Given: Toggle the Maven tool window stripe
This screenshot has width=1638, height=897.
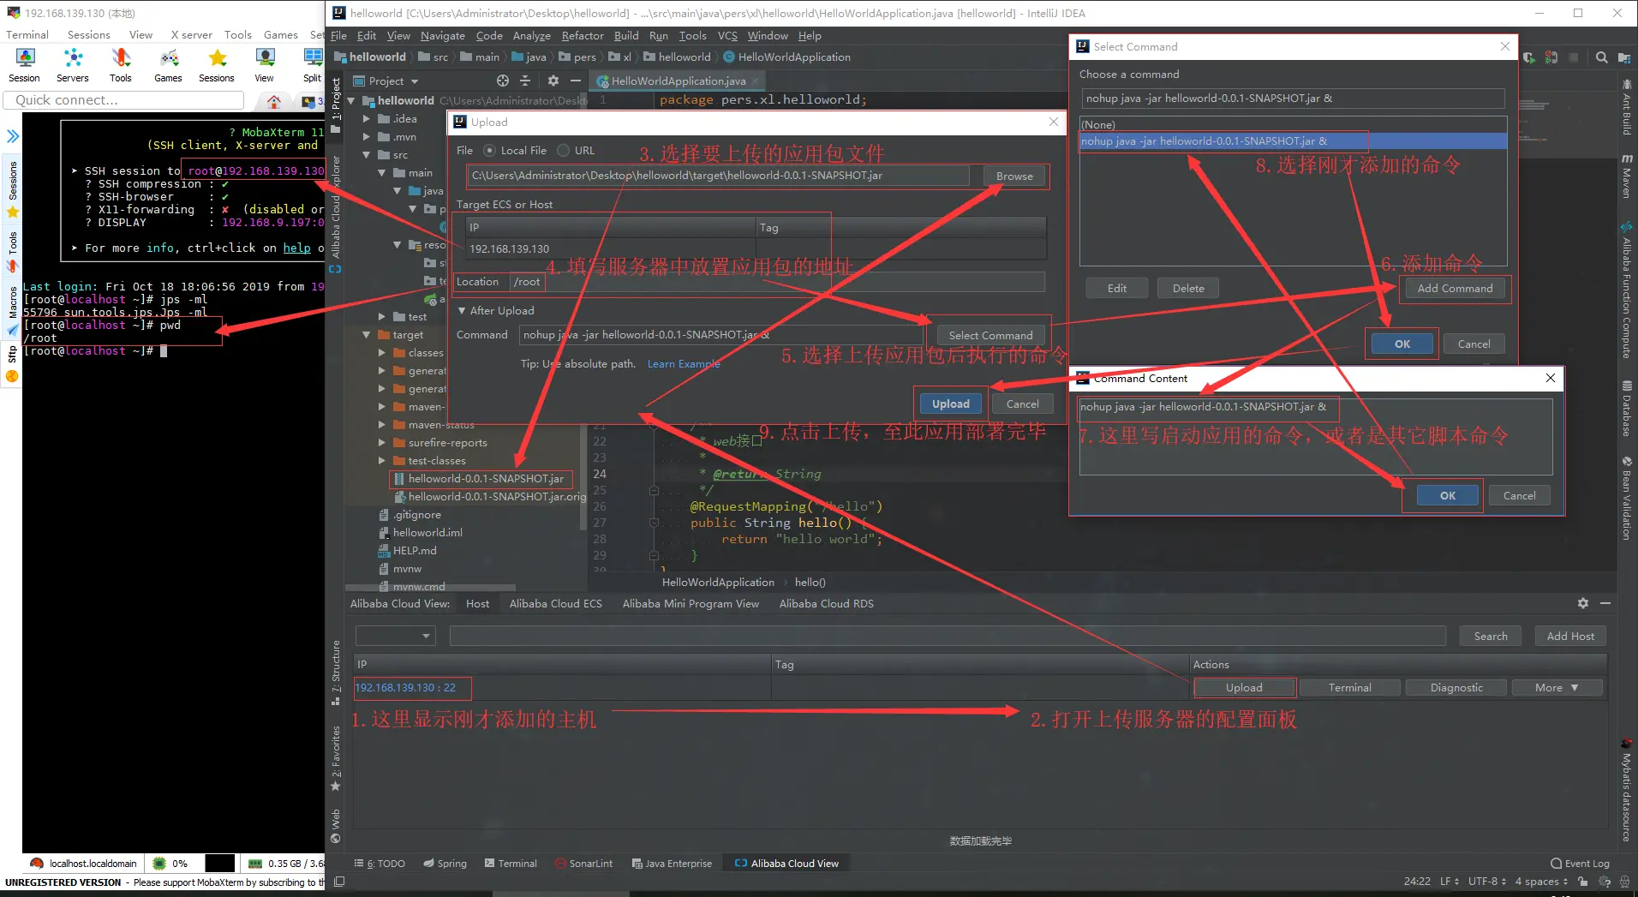Looking at the screenshot, I should pos(1626,176).
